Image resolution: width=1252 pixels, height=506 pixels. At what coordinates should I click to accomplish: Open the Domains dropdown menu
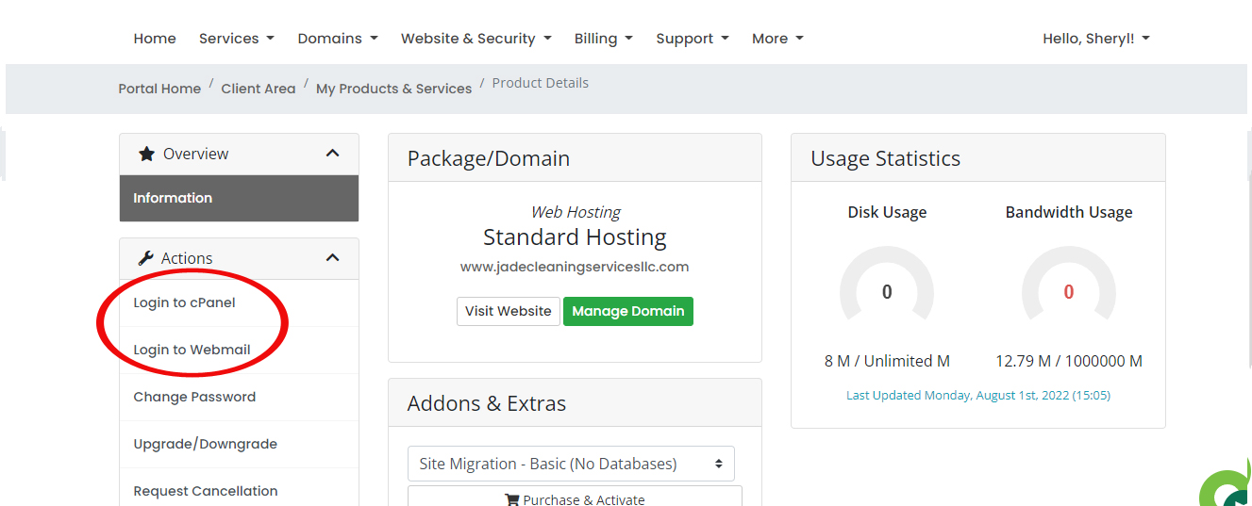click(337, 39)
